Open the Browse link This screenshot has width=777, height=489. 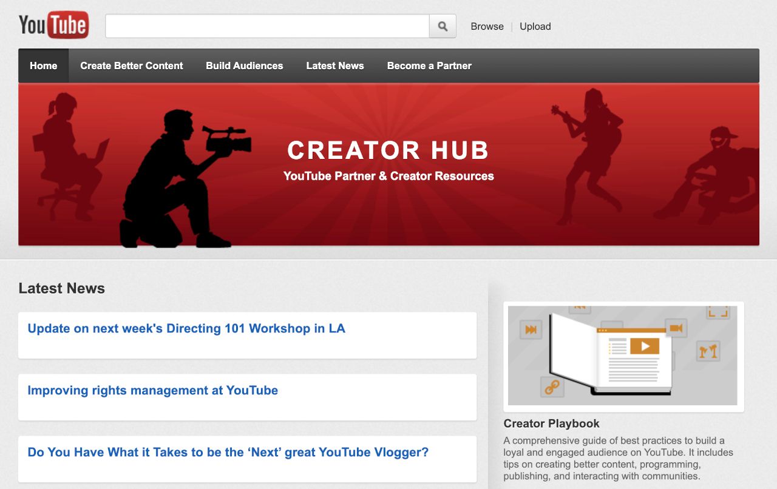[487, 27]
